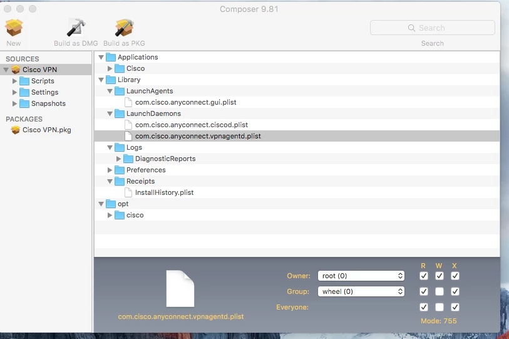Click the lowercase cisco folder icon under opt
The height and width of the screenshot is (339, 509).
click(x=120, y=215)
